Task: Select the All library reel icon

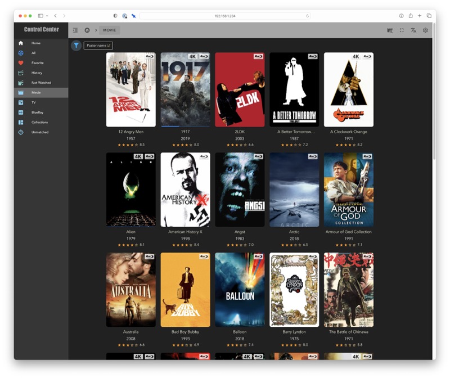Action: point(21,53)
